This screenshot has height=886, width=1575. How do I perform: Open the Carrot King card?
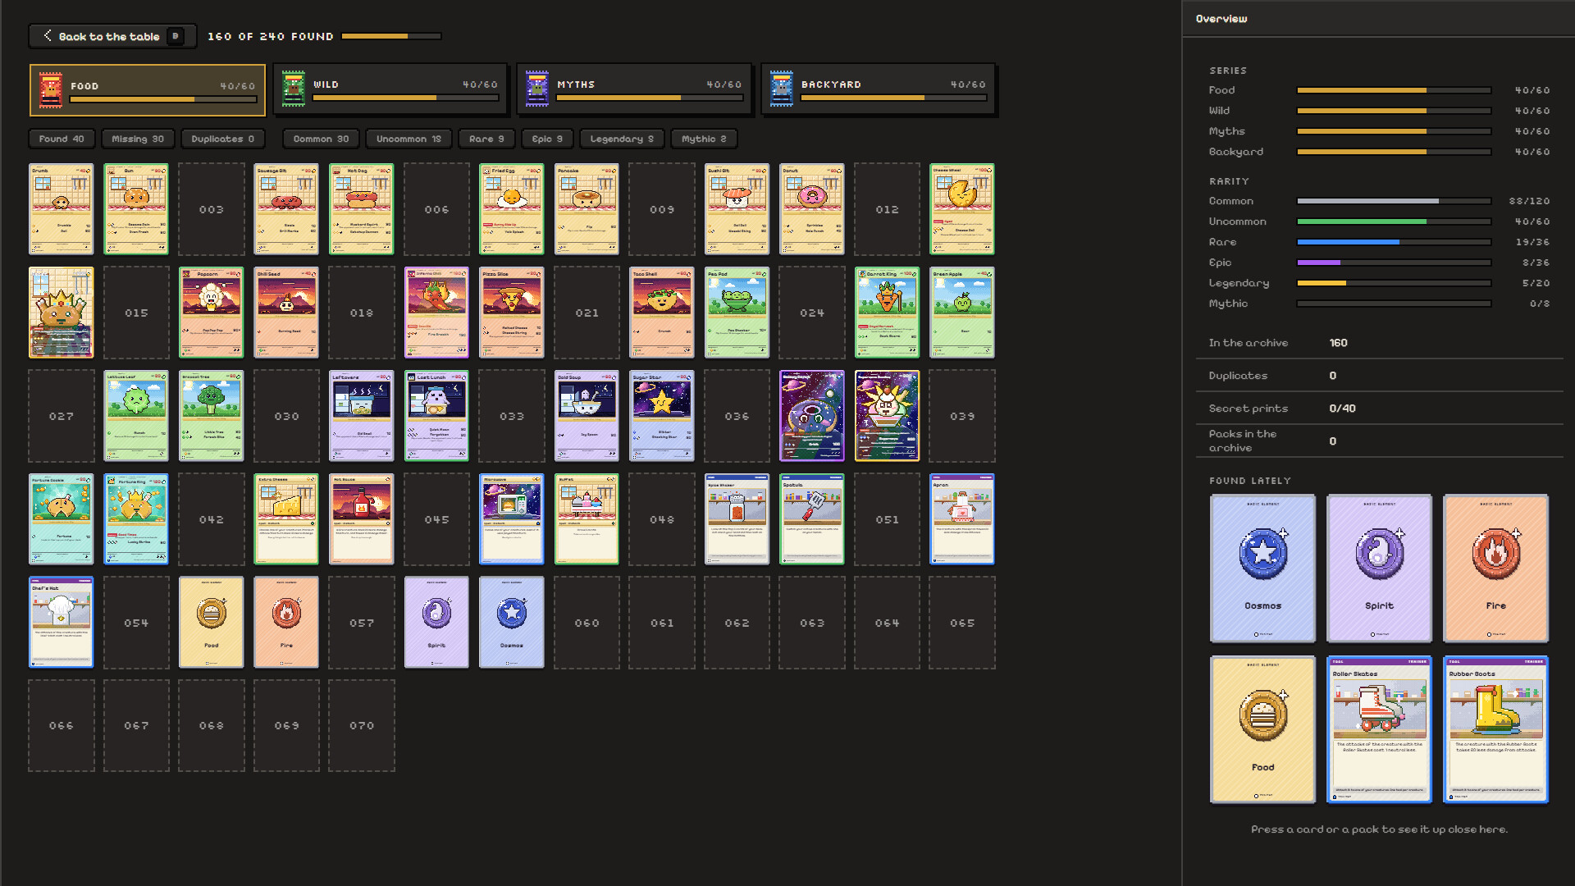click(x=887, y=312)
